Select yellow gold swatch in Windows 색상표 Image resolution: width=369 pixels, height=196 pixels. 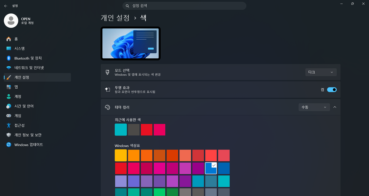coord(121,155)
